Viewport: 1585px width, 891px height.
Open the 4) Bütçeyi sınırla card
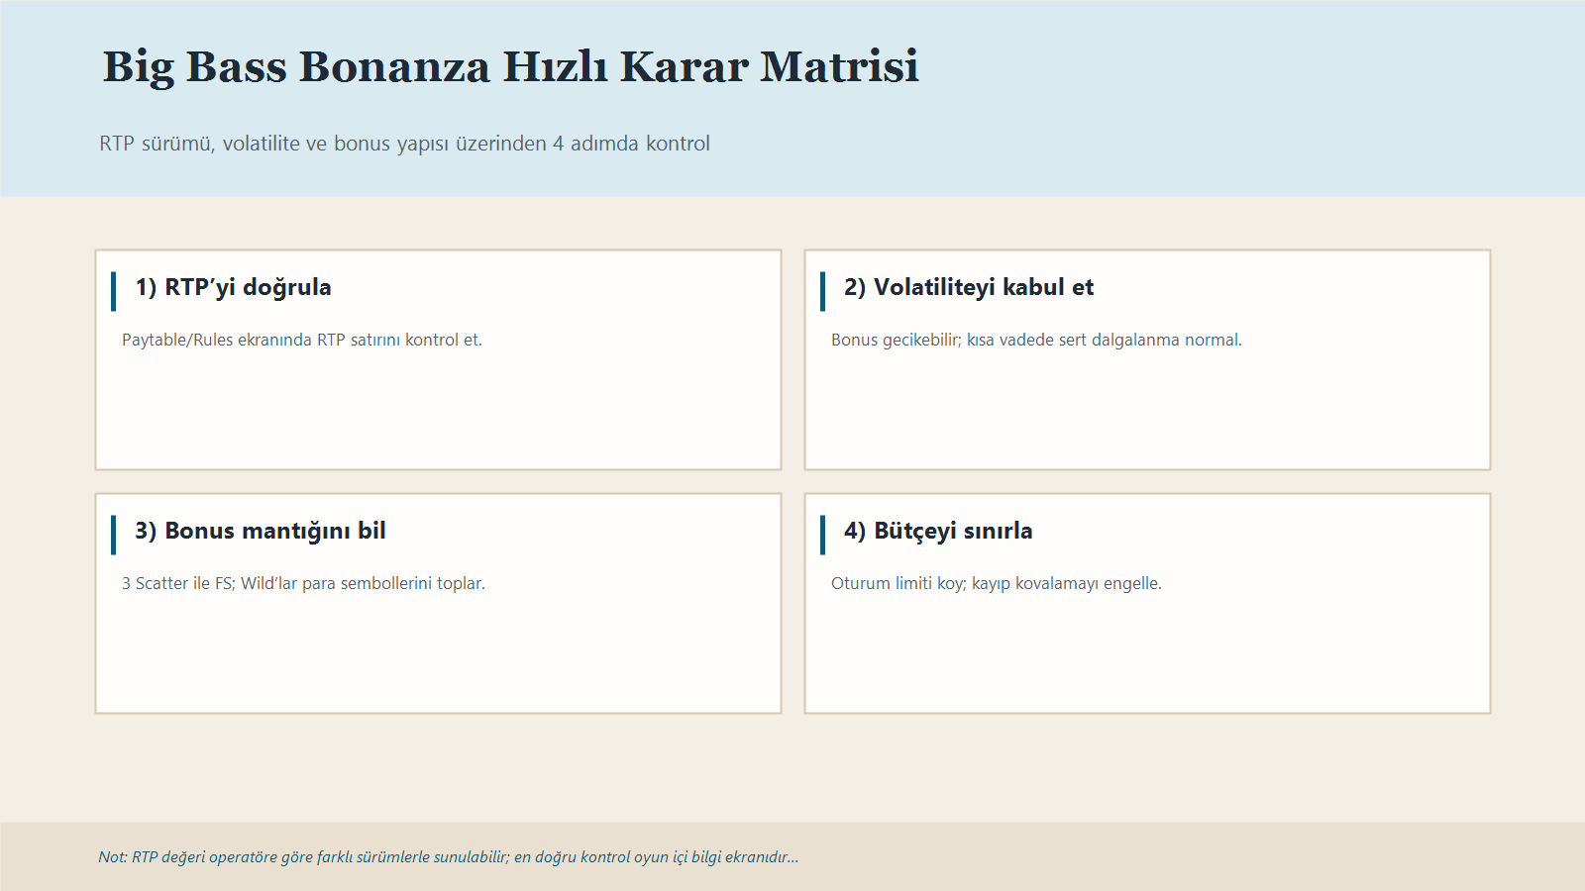click(x=1147, y=600)
